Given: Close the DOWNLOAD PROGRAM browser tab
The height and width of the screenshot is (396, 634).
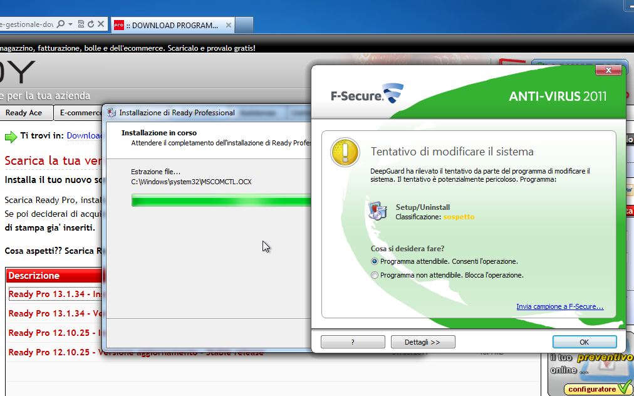Looking at the screenshot, I should point(229,25).
